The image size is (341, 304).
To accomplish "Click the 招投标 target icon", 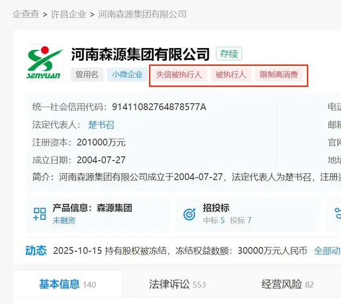I will (x=190, y=214).
